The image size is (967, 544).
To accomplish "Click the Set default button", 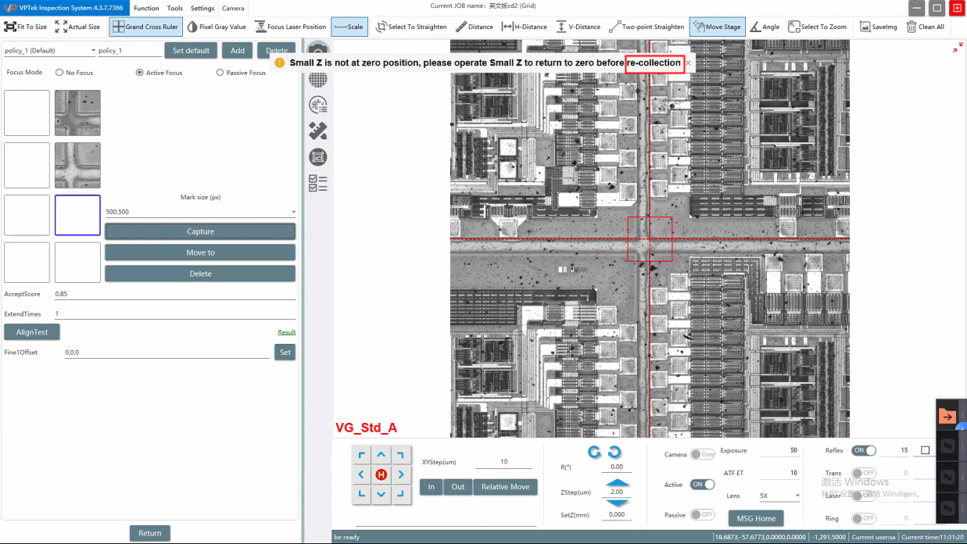I will 191,51.
